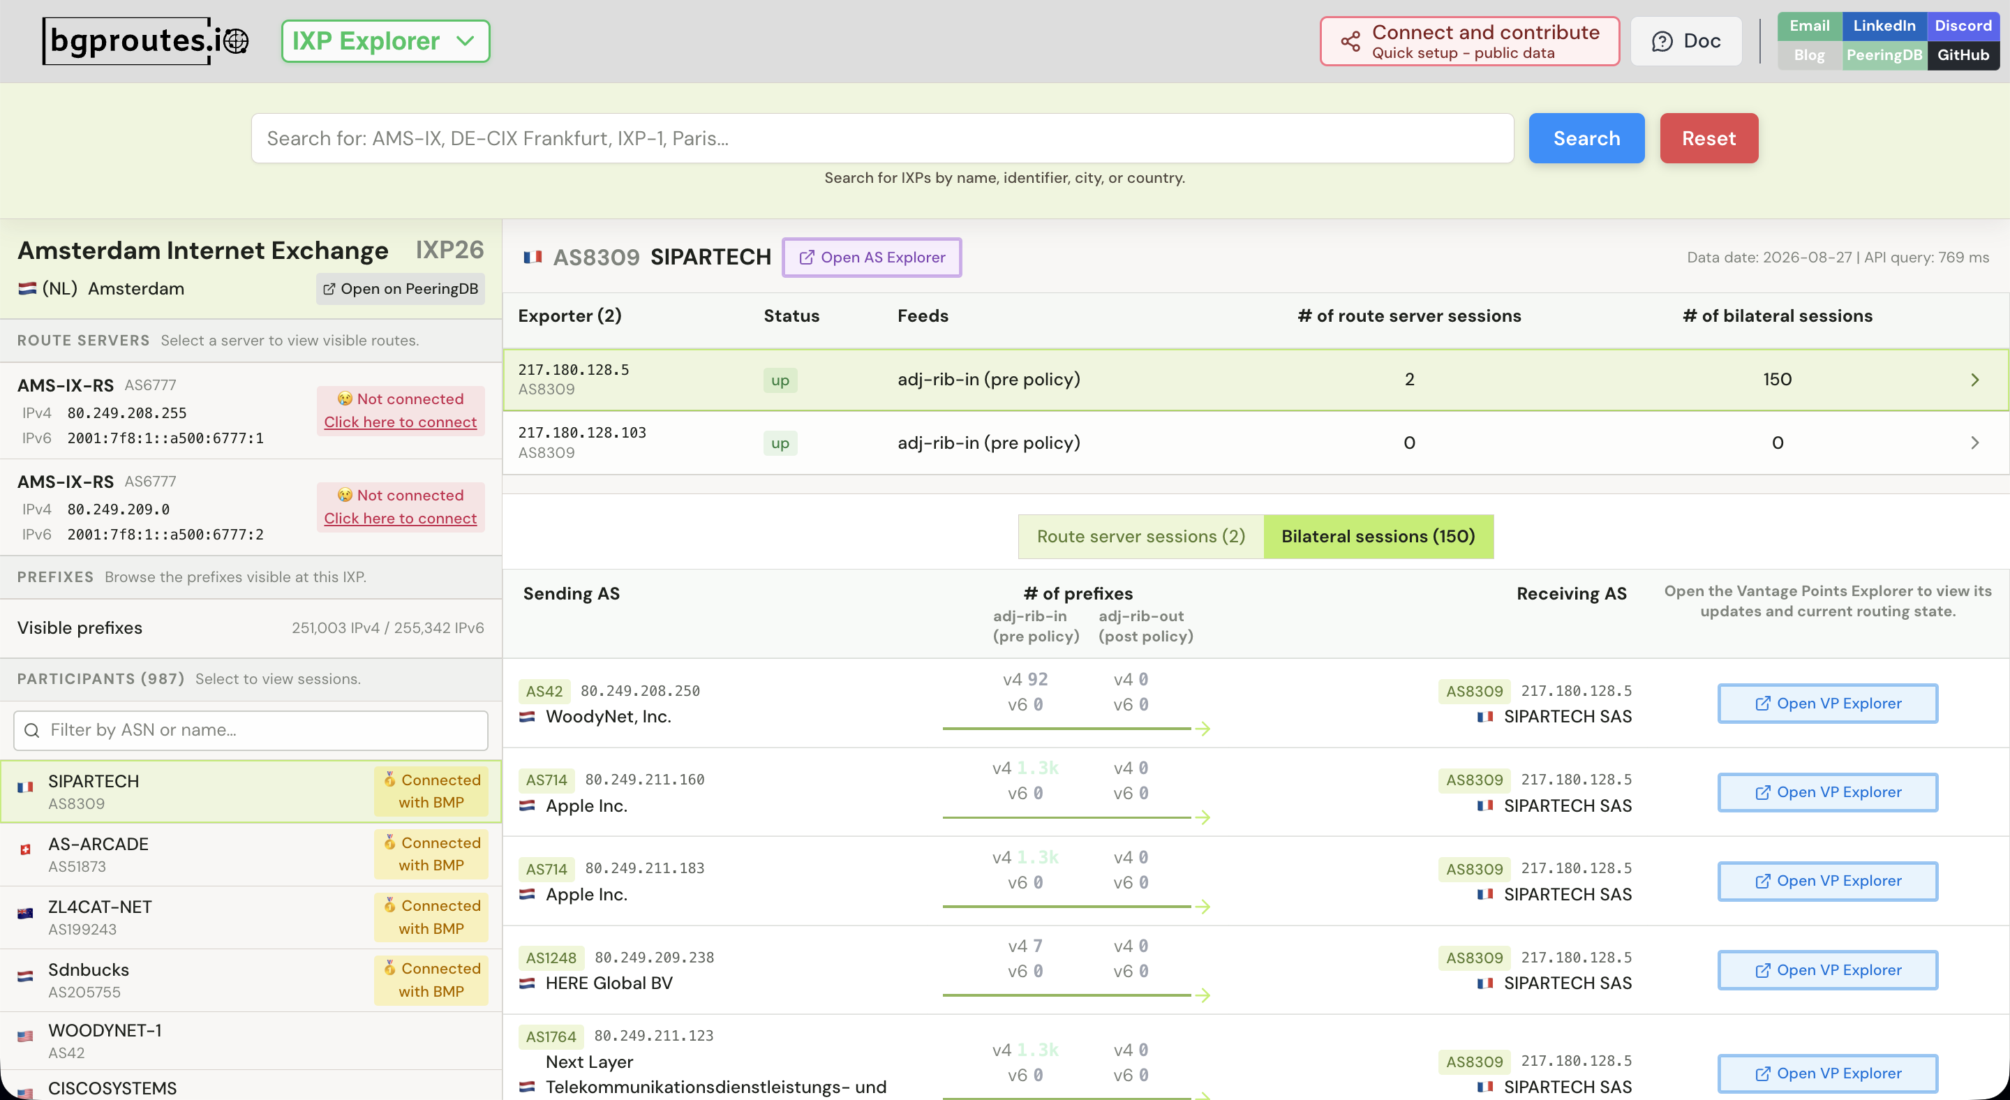Click the French flag beside AS8309 heading
Image resolution: width=2010 pixels, height=1100 pixels.
533,258
